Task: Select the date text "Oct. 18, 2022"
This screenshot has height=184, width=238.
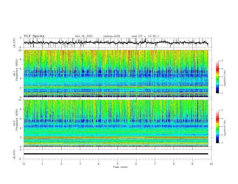Action: 84,36
